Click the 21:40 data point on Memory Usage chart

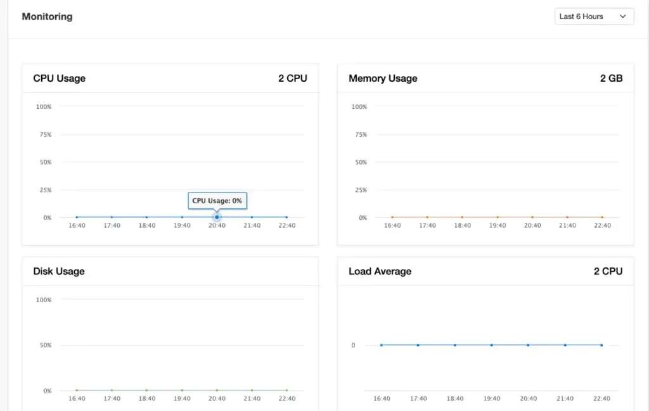567,217
